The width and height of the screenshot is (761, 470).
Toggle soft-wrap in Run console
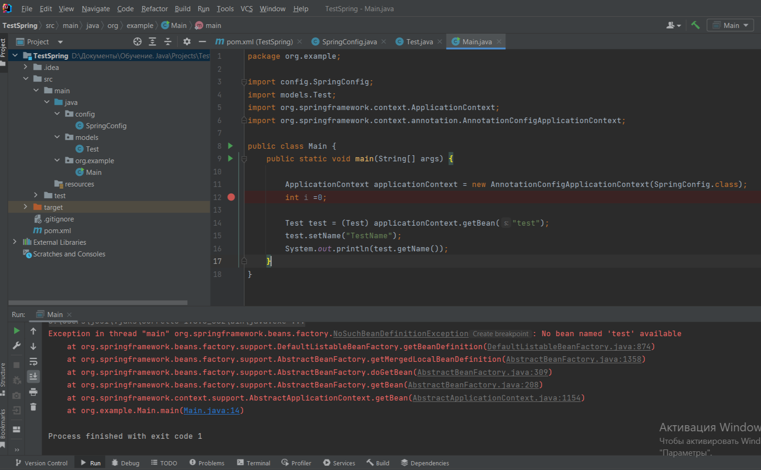33,361
